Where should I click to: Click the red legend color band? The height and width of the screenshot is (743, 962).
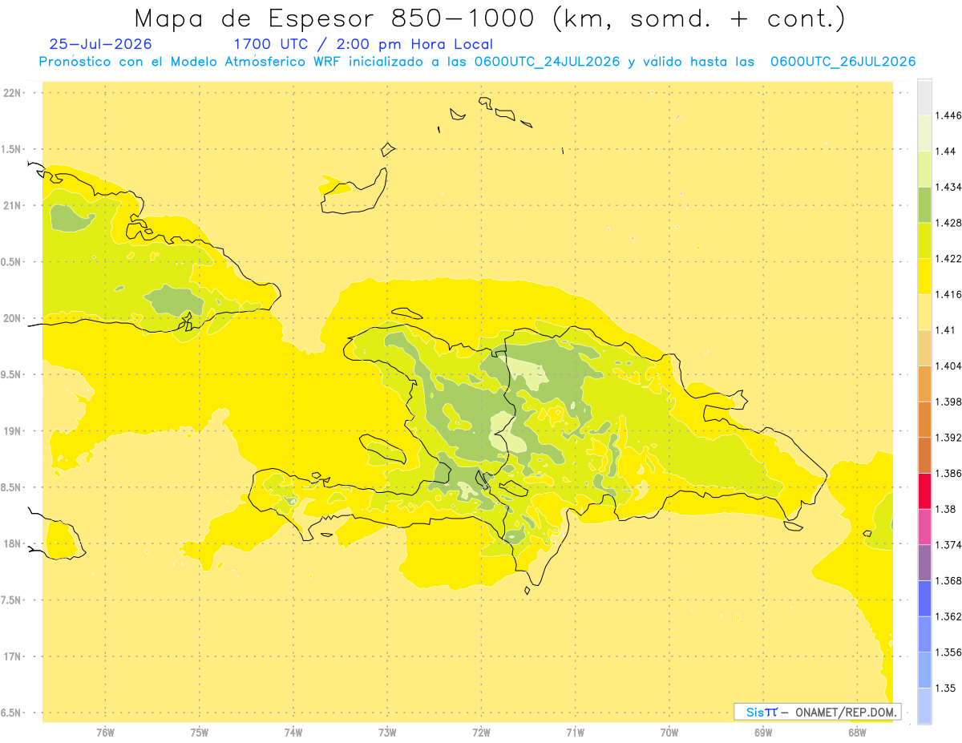pyautogui.click(x=924, y=491)
